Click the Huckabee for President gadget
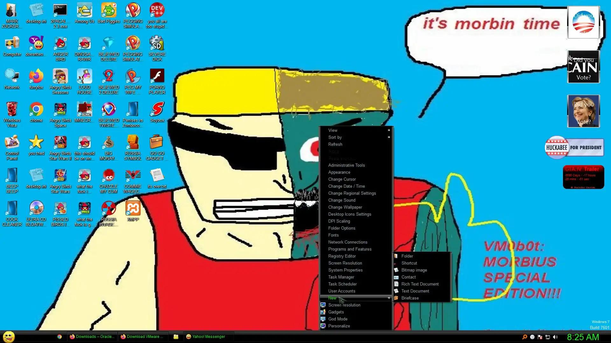The image size is (611, 343). (x=574, y=147)
